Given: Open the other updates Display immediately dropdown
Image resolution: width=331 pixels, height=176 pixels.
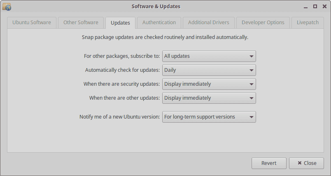Looking at the screenshot, I should 209,98.
